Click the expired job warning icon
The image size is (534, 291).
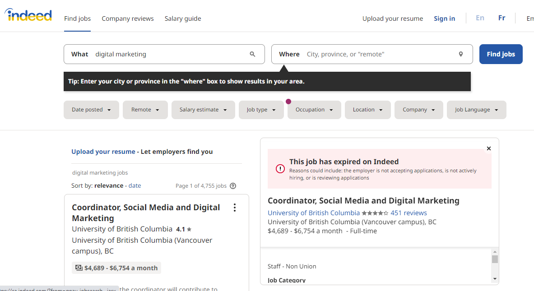pyautogui.click(x=280, y=168)
